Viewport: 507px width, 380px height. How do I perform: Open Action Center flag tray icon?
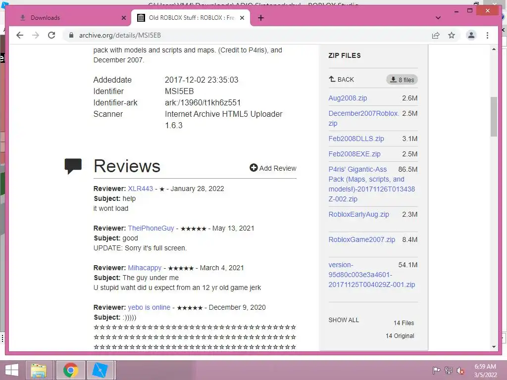436,370
